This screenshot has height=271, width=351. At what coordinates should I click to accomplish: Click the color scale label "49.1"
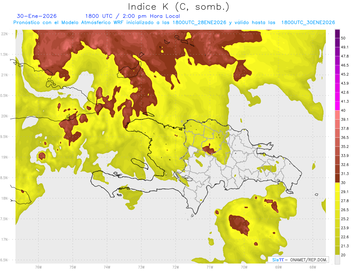point(345,47)
